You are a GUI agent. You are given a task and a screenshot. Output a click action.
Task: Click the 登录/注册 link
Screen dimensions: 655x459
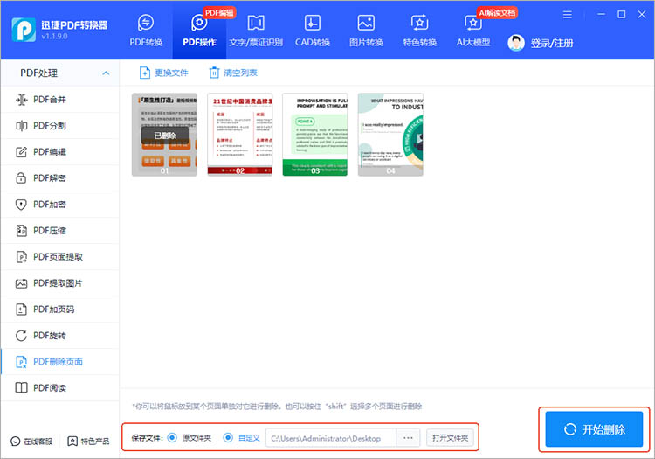(552, 43)
